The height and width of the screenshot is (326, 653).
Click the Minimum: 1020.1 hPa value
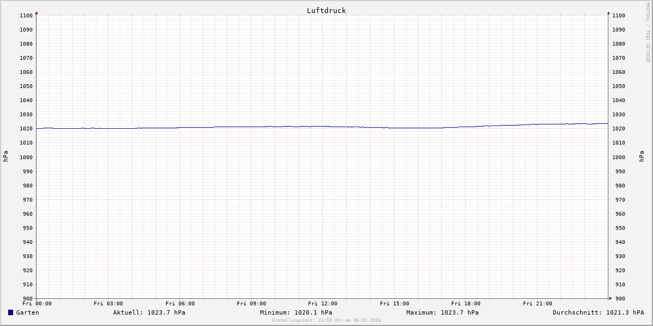(296, 312)
